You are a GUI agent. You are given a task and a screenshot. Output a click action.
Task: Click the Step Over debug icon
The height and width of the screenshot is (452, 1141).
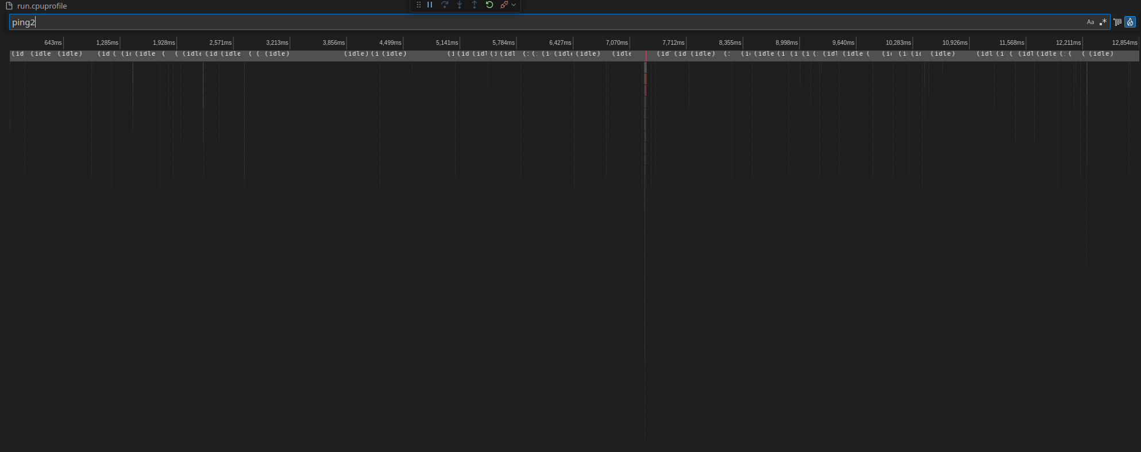pos(445,5)
